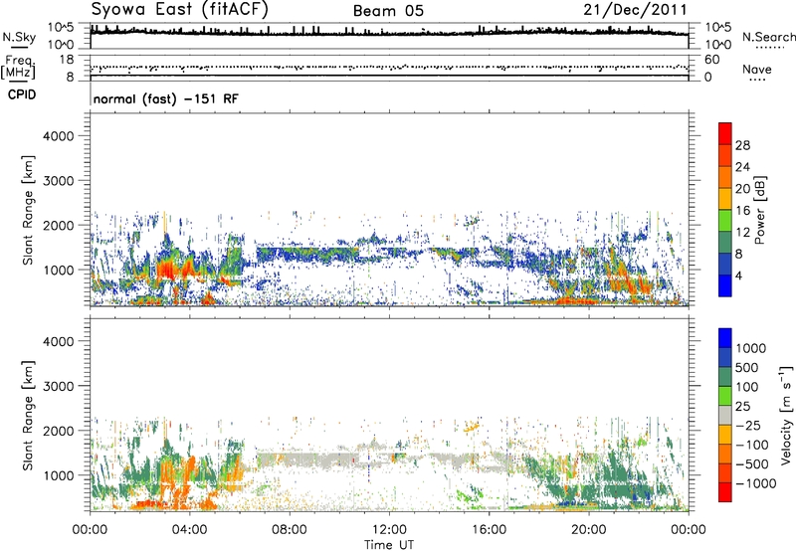The image size is (796, 551).
Task: Click the blue bottom of Power colorbar
Action: [x=725, y=285]
